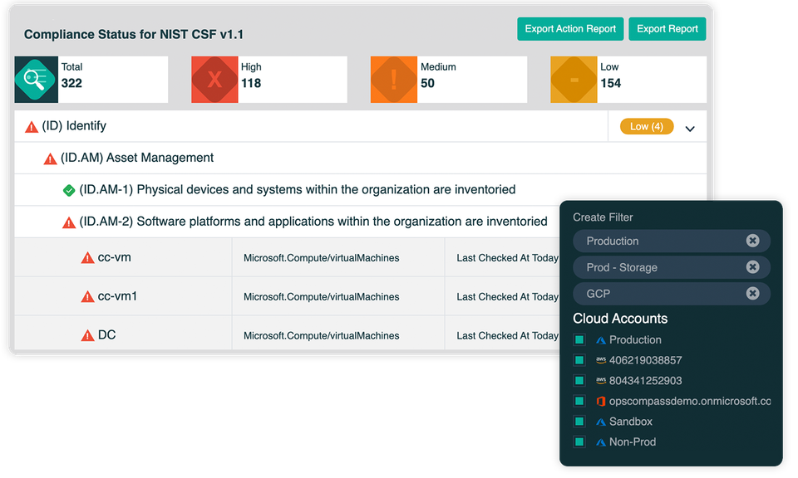Select the Sandbox account label
Image resolution: width=798 pixels, height=478 pixels.
click(x=631, y=421)
